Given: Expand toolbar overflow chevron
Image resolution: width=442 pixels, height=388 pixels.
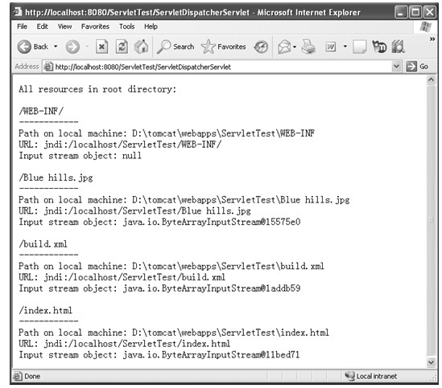Looking at the screenshot, I should (x=432, y=39).
